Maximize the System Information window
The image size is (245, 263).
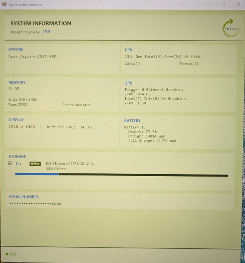tap(223, 5)
